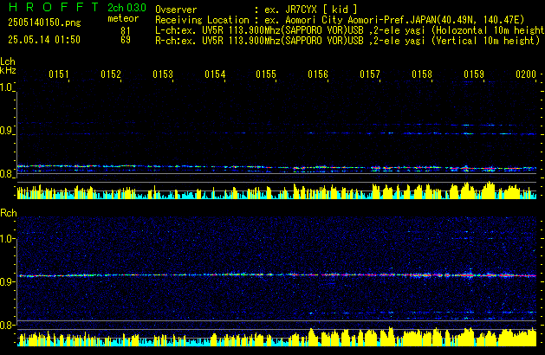Click the bright red Rch carrier trace
The image size is (545, 355).
pyautogui.click(x=276, y=275)
